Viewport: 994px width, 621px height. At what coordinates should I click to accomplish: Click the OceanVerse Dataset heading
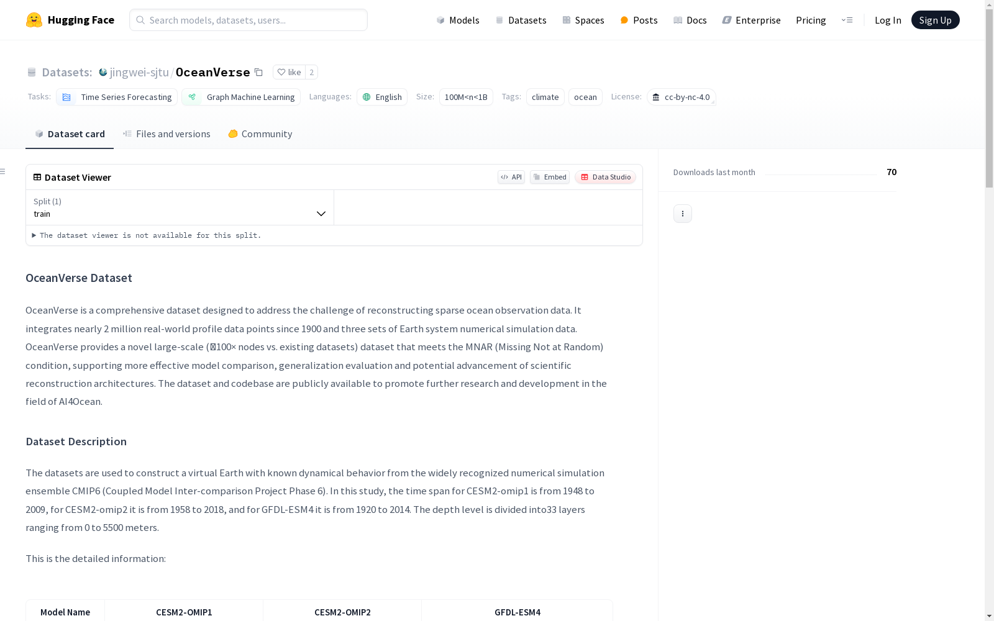[x=79, y=278]
